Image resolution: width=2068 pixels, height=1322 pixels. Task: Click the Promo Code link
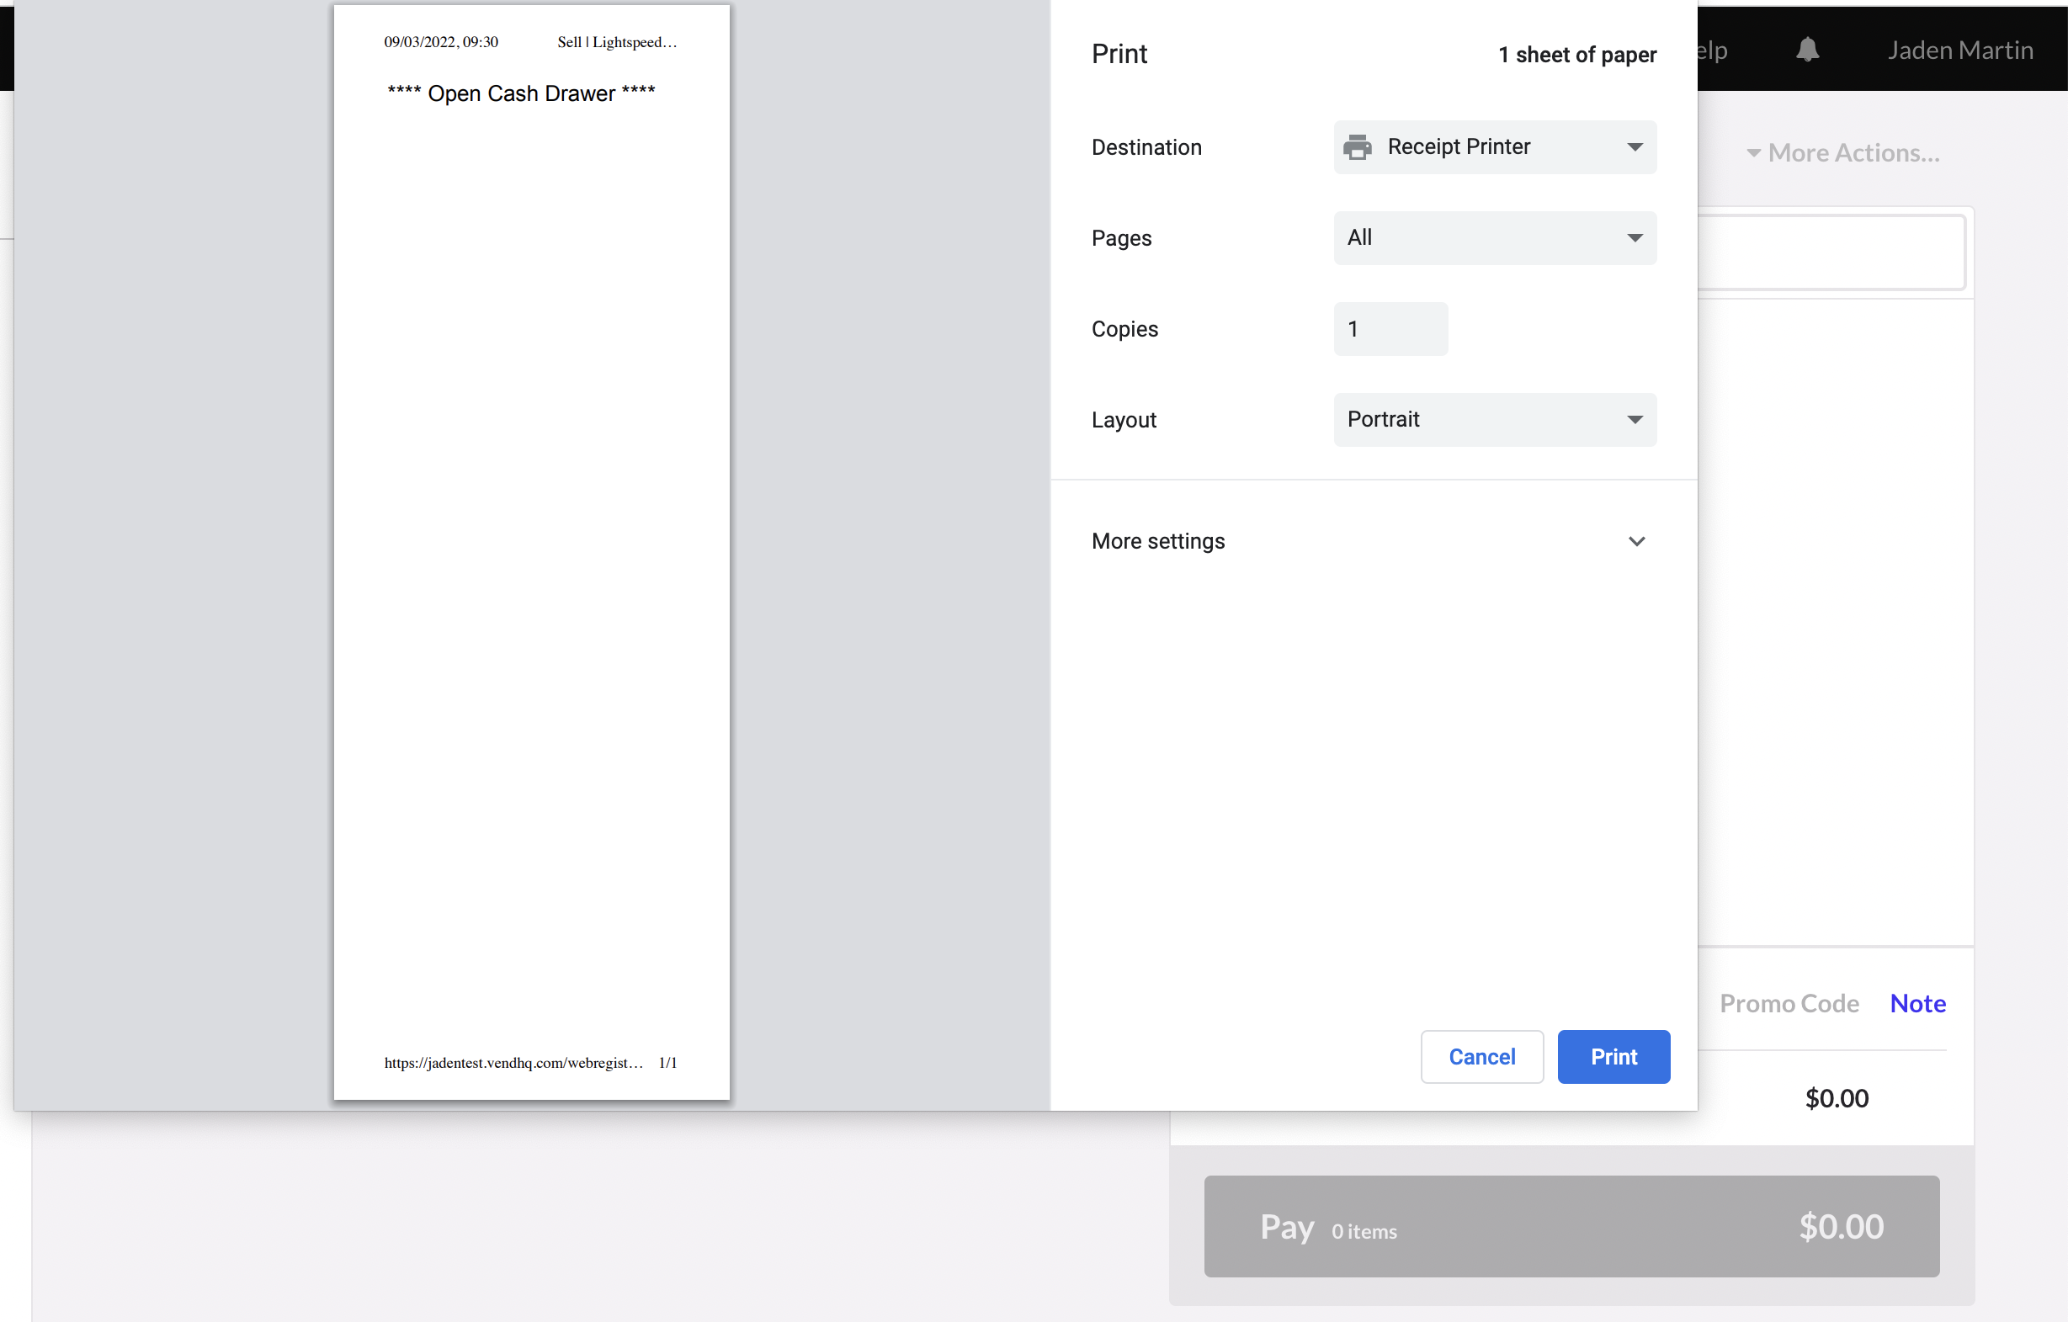point(1789,1004)
